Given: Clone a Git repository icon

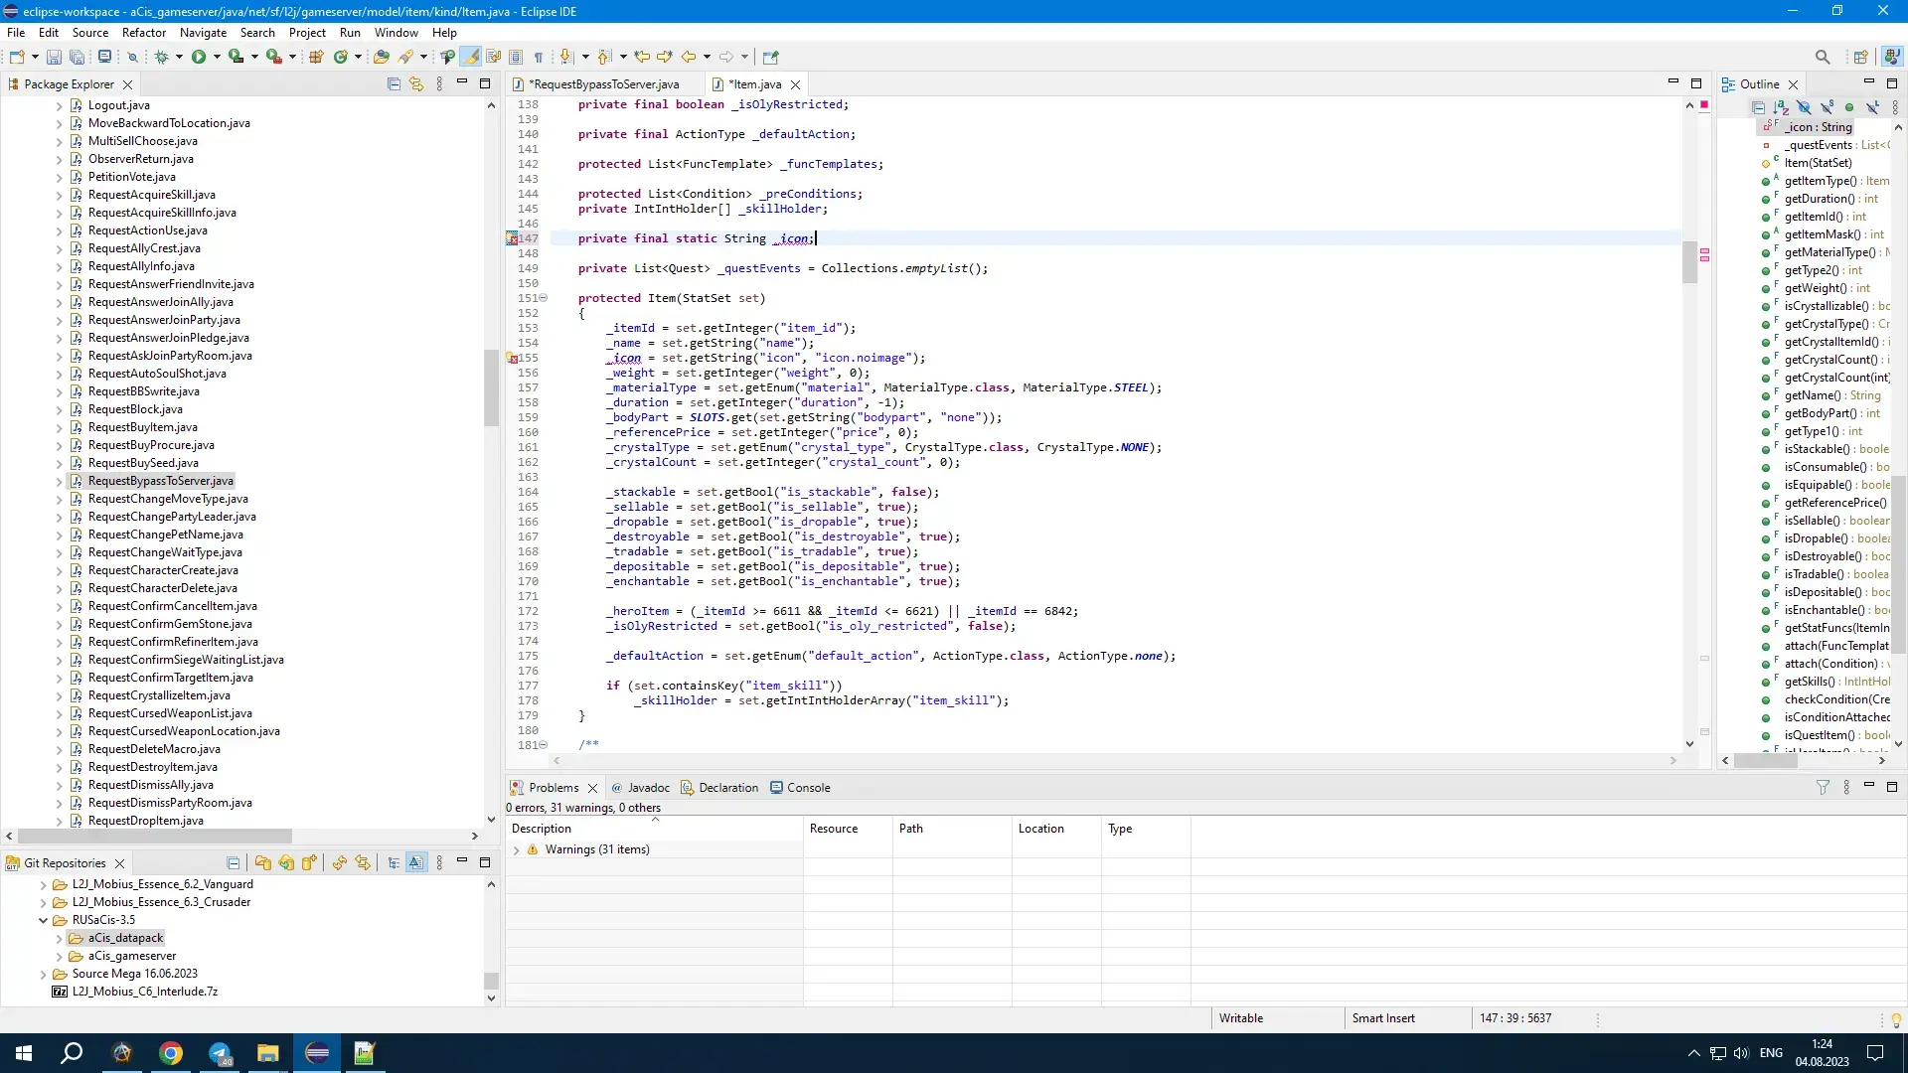Looking at the screenshot, I should pos(286,863).
